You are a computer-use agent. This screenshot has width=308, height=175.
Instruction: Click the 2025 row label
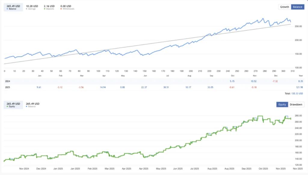8,87
